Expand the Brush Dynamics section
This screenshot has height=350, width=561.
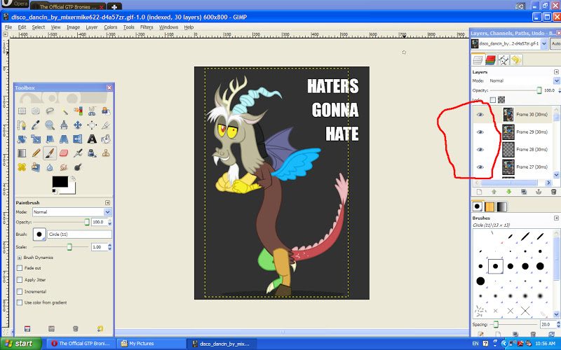tap(20, 258)
